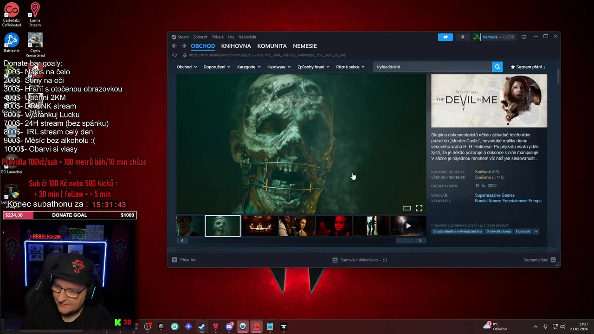Open the weather widget showing 0°C
The width and height of the screenshot is (594, 334).
click(495, 326)
